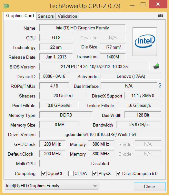Maximize the GPU-Z window

click(143, 4)
